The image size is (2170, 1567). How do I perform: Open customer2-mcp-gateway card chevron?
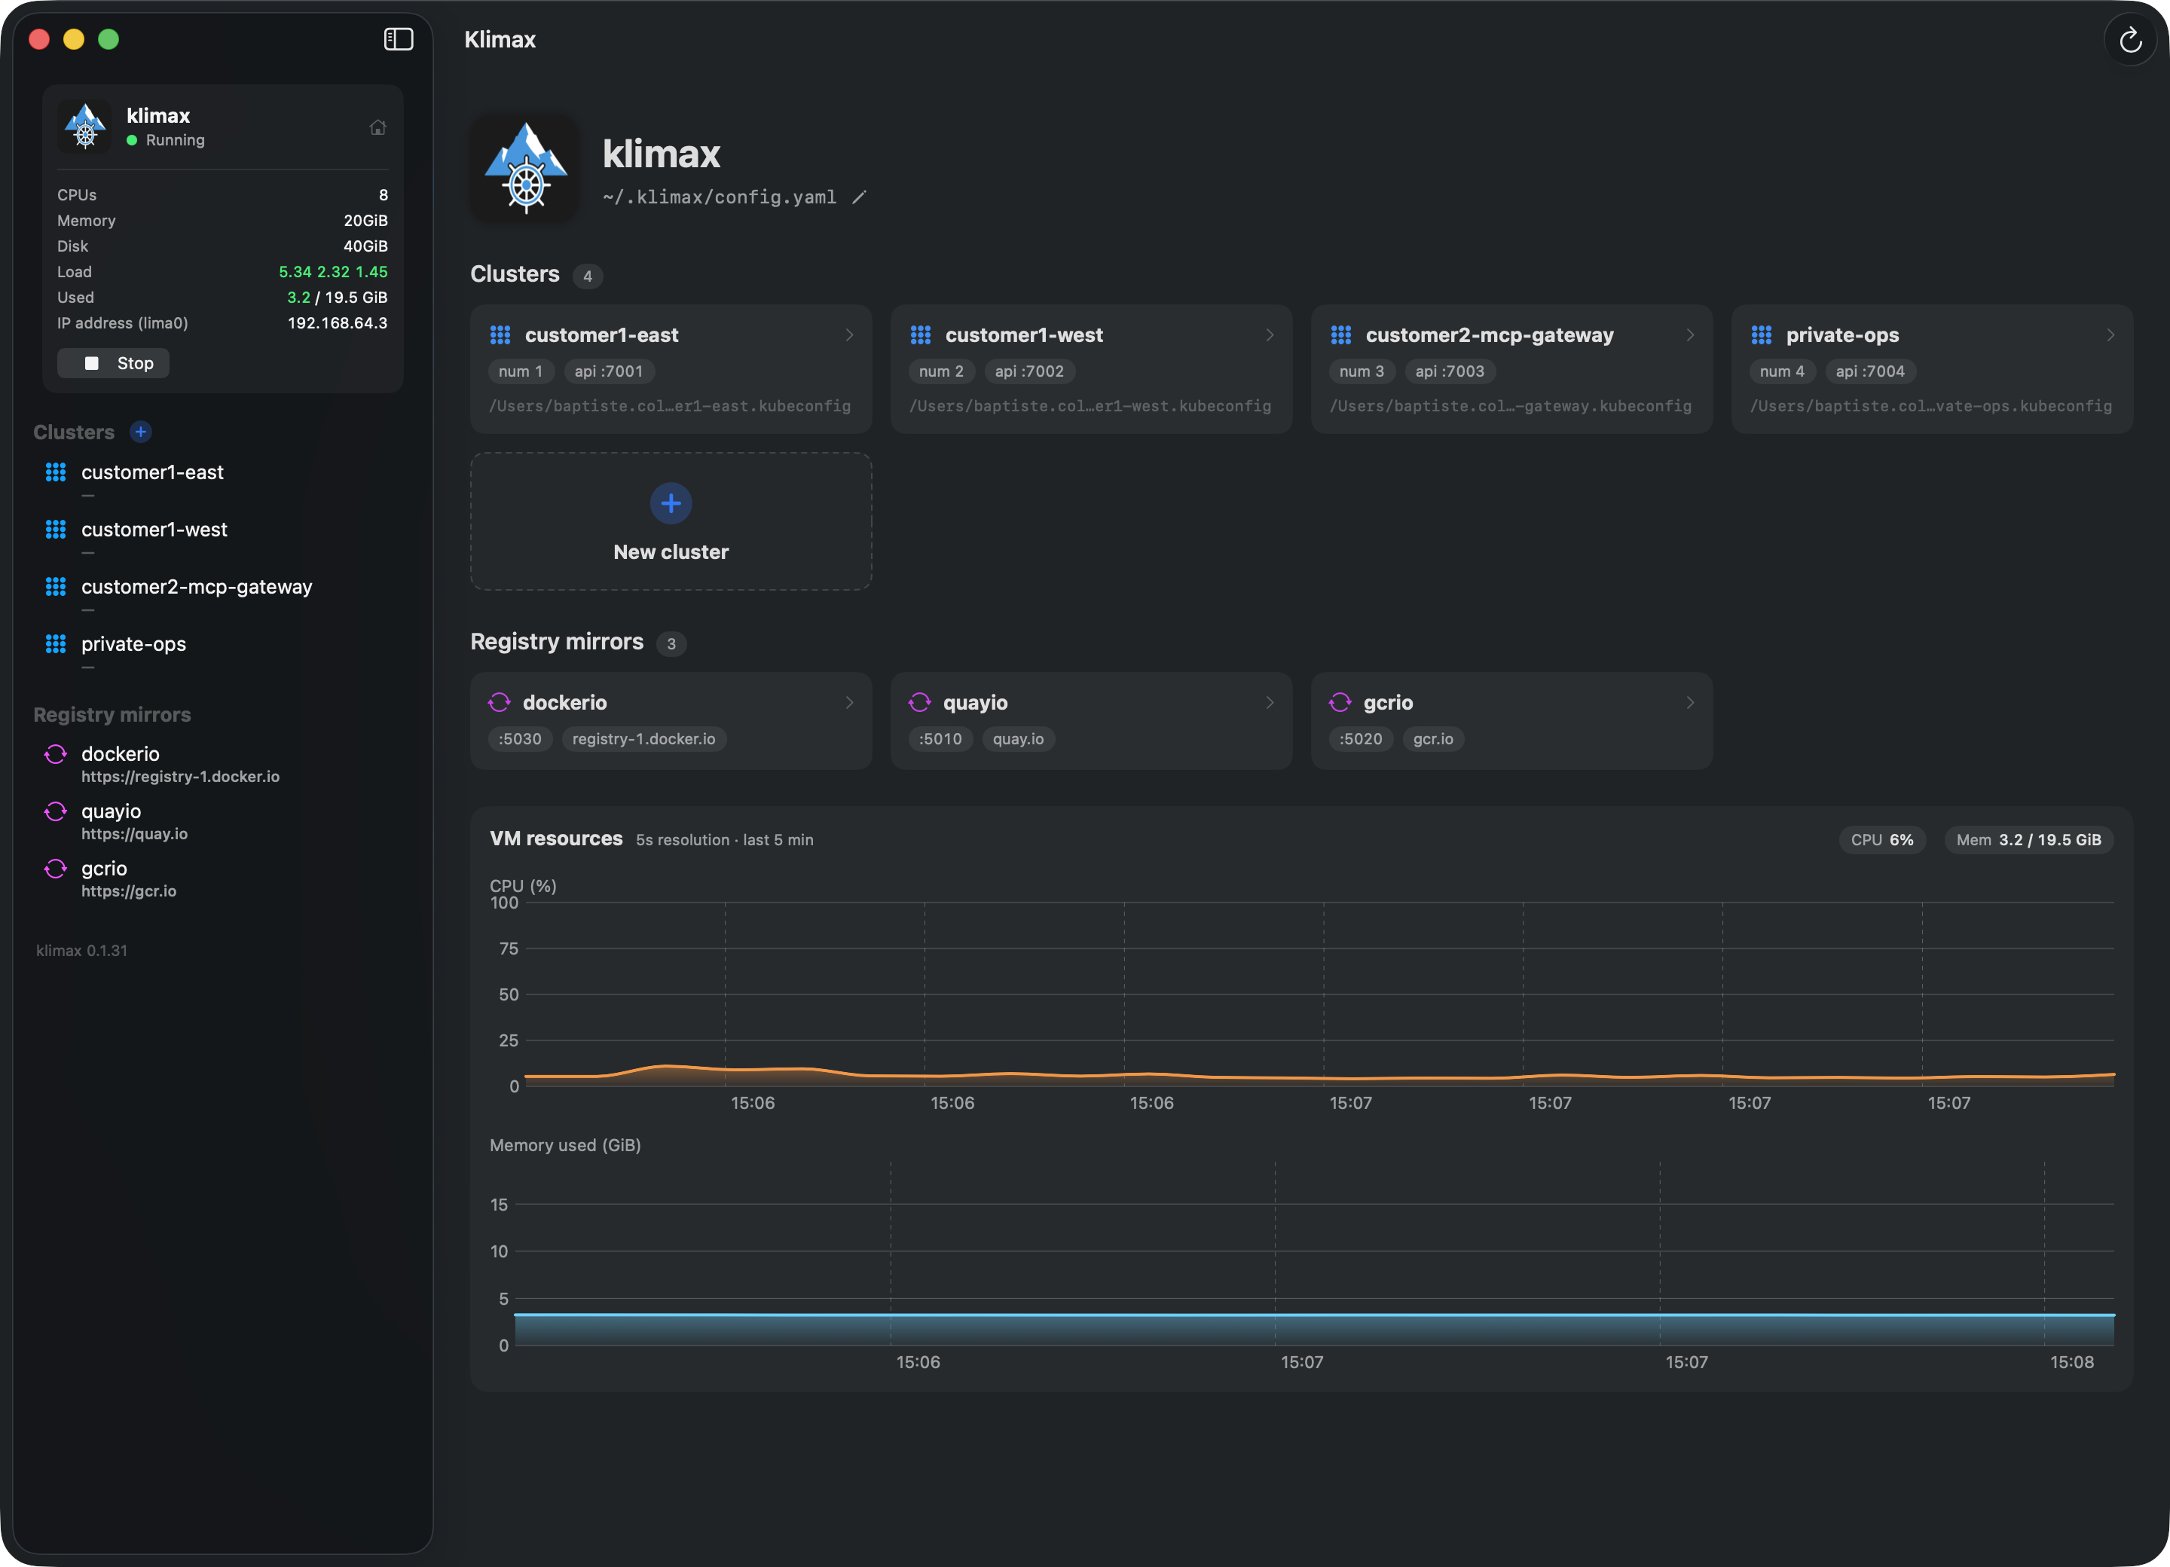click(1690, 336)
